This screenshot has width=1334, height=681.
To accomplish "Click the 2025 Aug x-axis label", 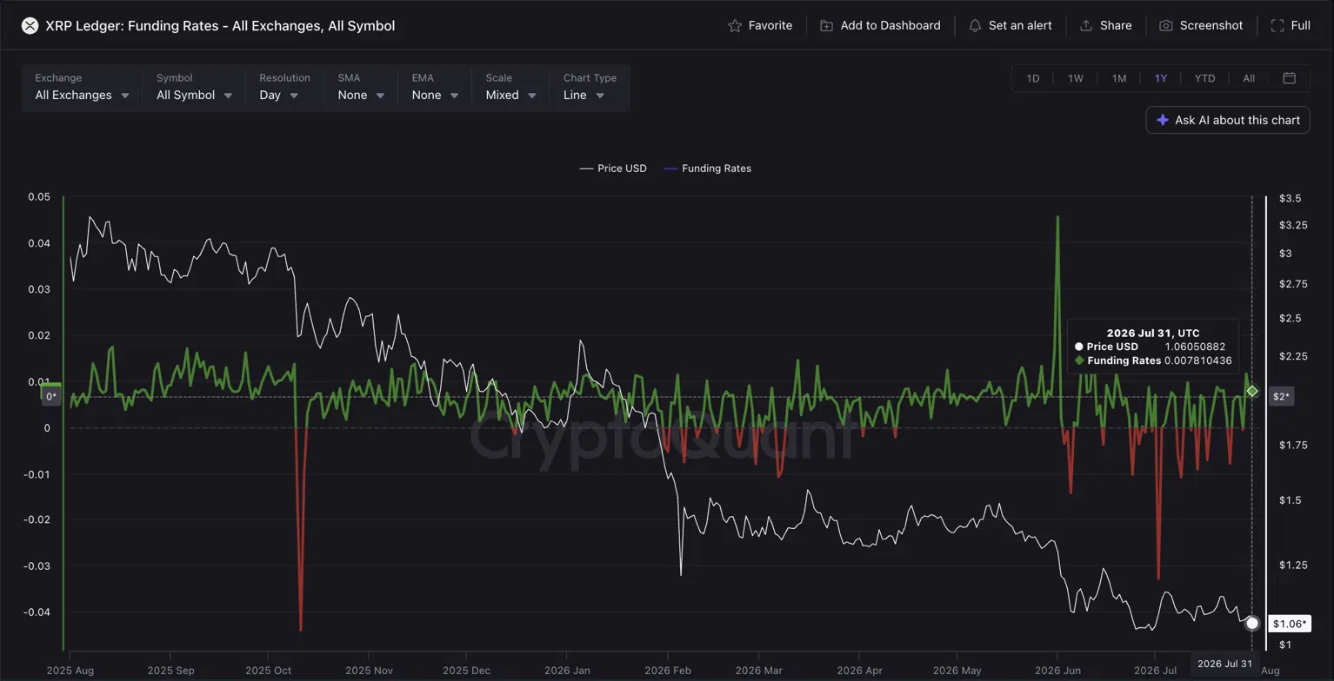I will click(x=70, y=671).
